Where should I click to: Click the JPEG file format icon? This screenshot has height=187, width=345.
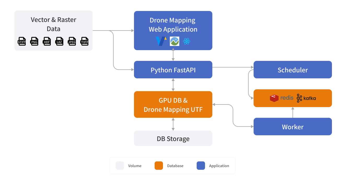click(x=72, y=41)
